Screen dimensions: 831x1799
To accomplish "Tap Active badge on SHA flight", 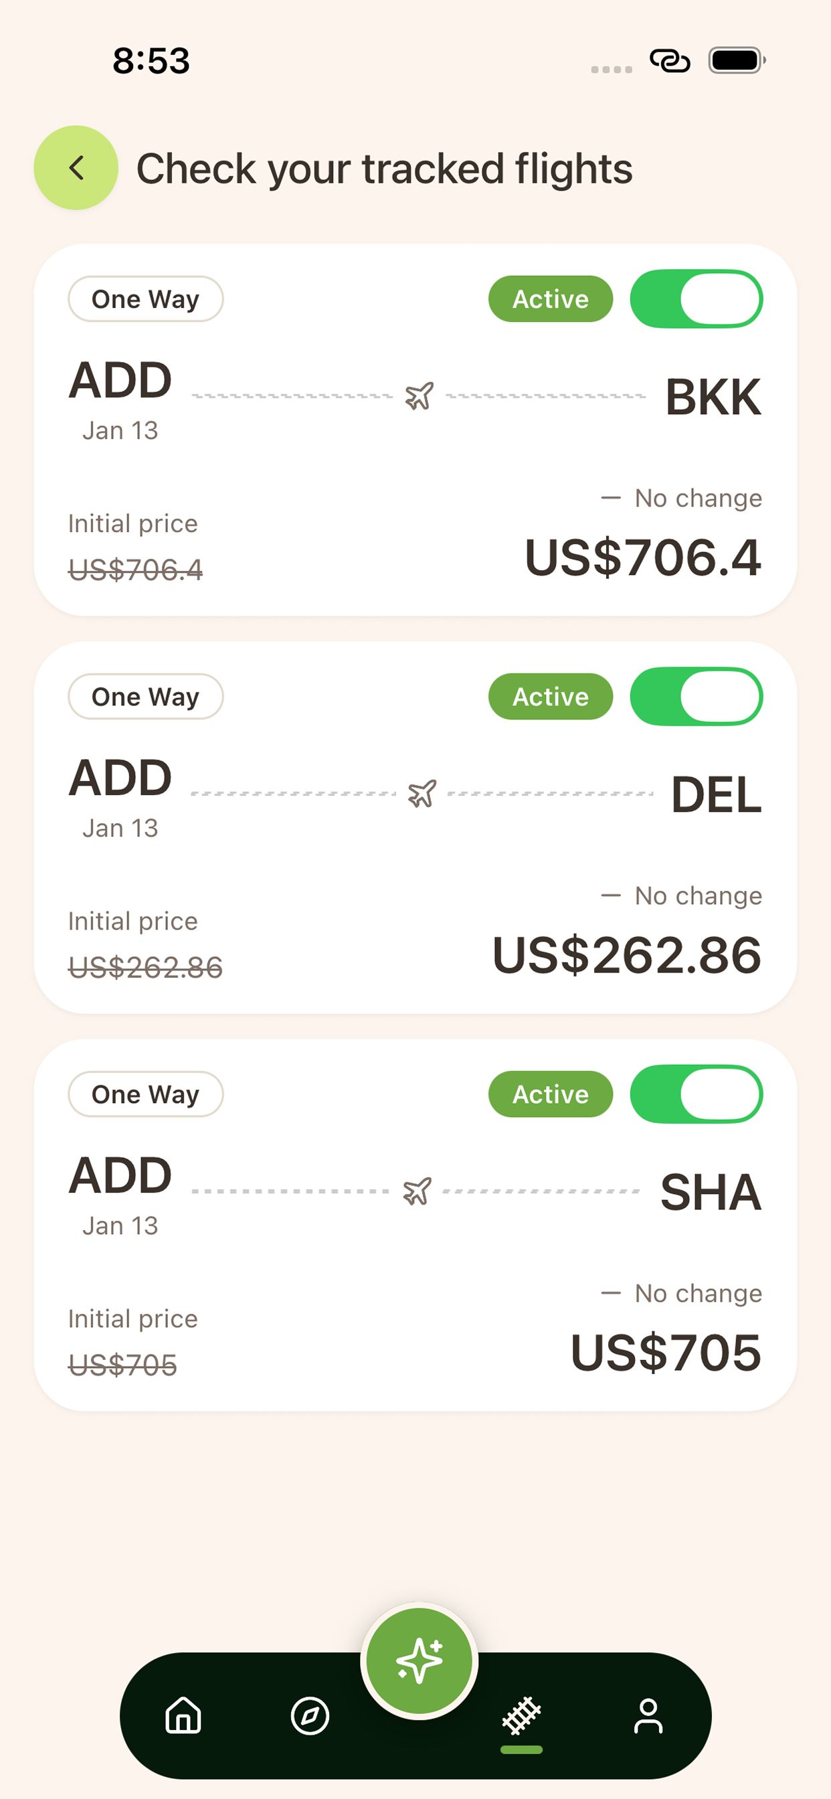I will click(x=550, y=1094).
